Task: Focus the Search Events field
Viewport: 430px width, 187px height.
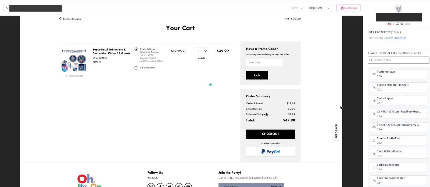Action: 399,60
